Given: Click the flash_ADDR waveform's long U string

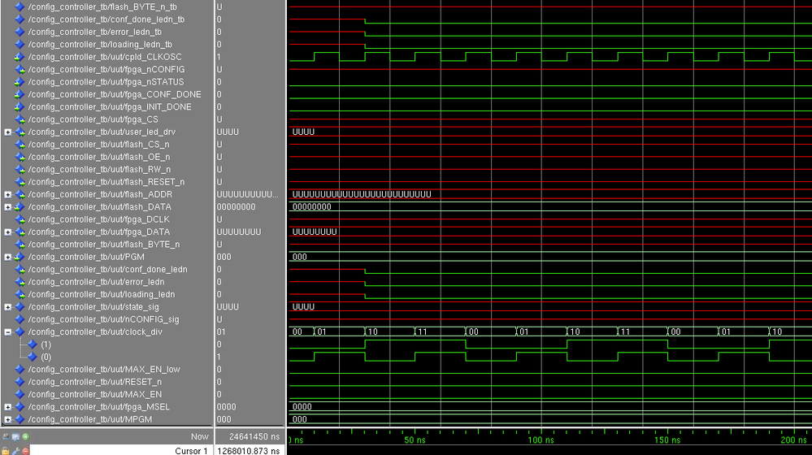Looking at the screenshot, I should pyautogui.click(x=362, y=194).
